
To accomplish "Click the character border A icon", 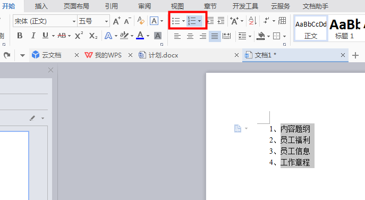I will (x=154, y=21).
